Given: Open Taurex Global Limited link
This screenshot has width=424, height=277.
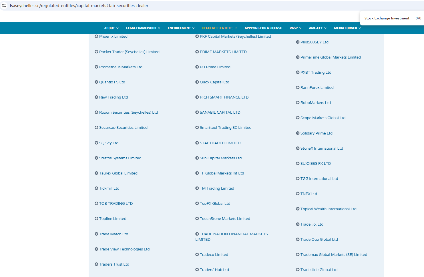Looking at the screenshot, I should (x=118, y=173).
